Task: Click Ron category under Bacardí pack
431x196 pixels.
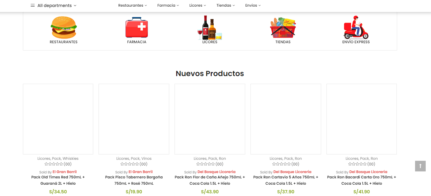Action: coord(374,158)
